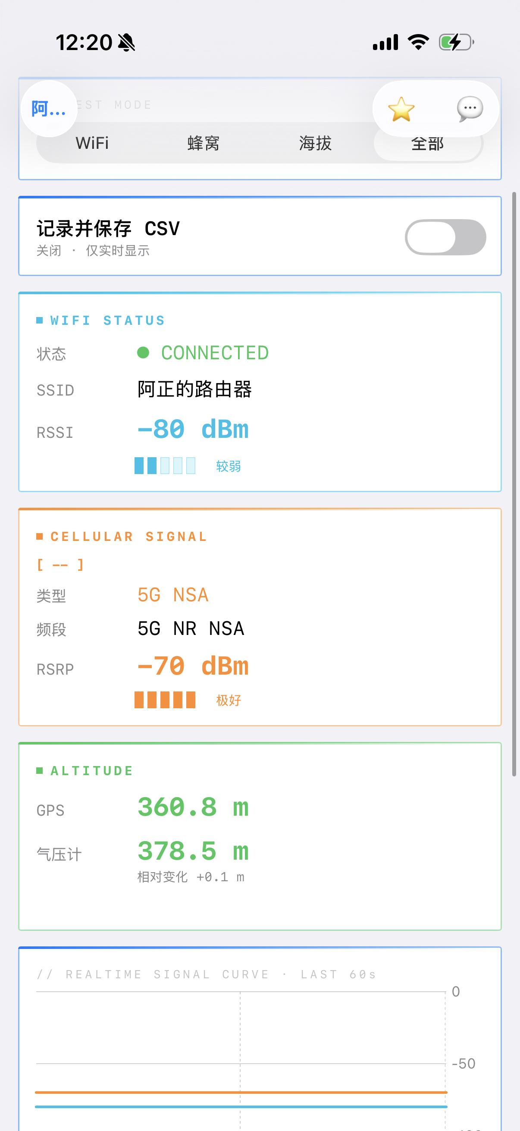The width and height of the screenshot is (520, 1131).
Task: Tap the green CONNECTED status dot
Action: (x=143, y=352)
